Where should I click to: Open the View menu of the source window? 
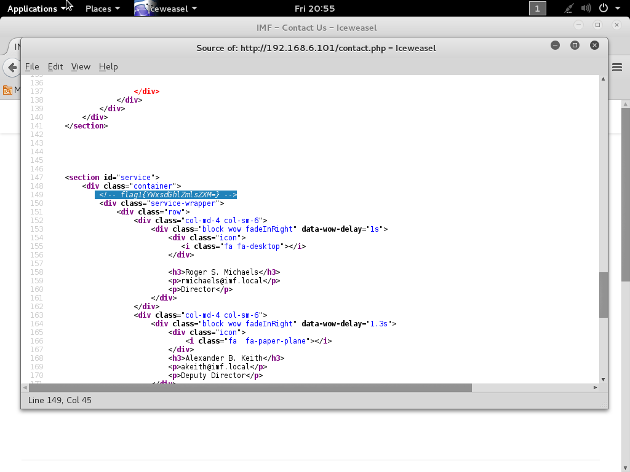pyautogui.click(x=81, y=67)
